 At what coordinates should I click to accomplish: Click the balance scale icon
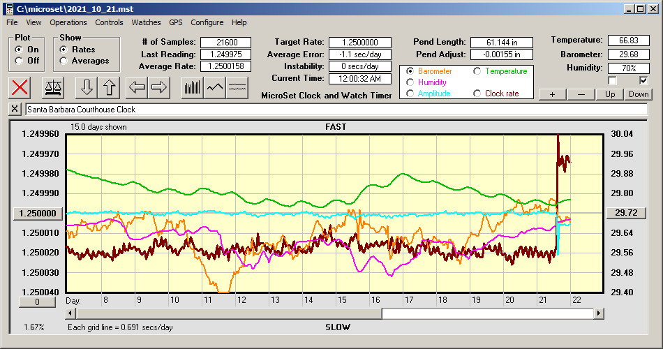coord(53,87)
